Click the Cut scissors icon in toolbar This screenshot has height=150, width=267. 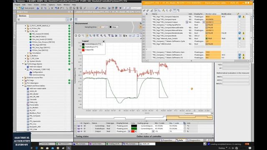[x=42, y=8]
